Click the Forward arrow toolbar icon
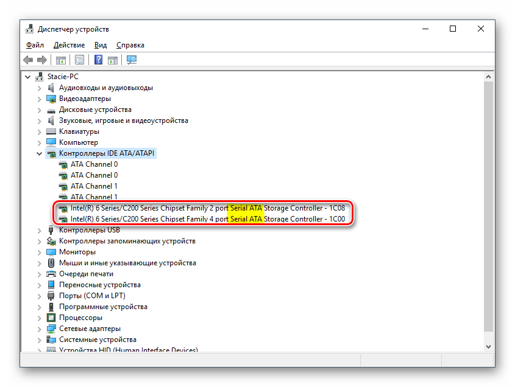Image resolution: width=515 pixels, height=387 pixels. click(42, 60)
